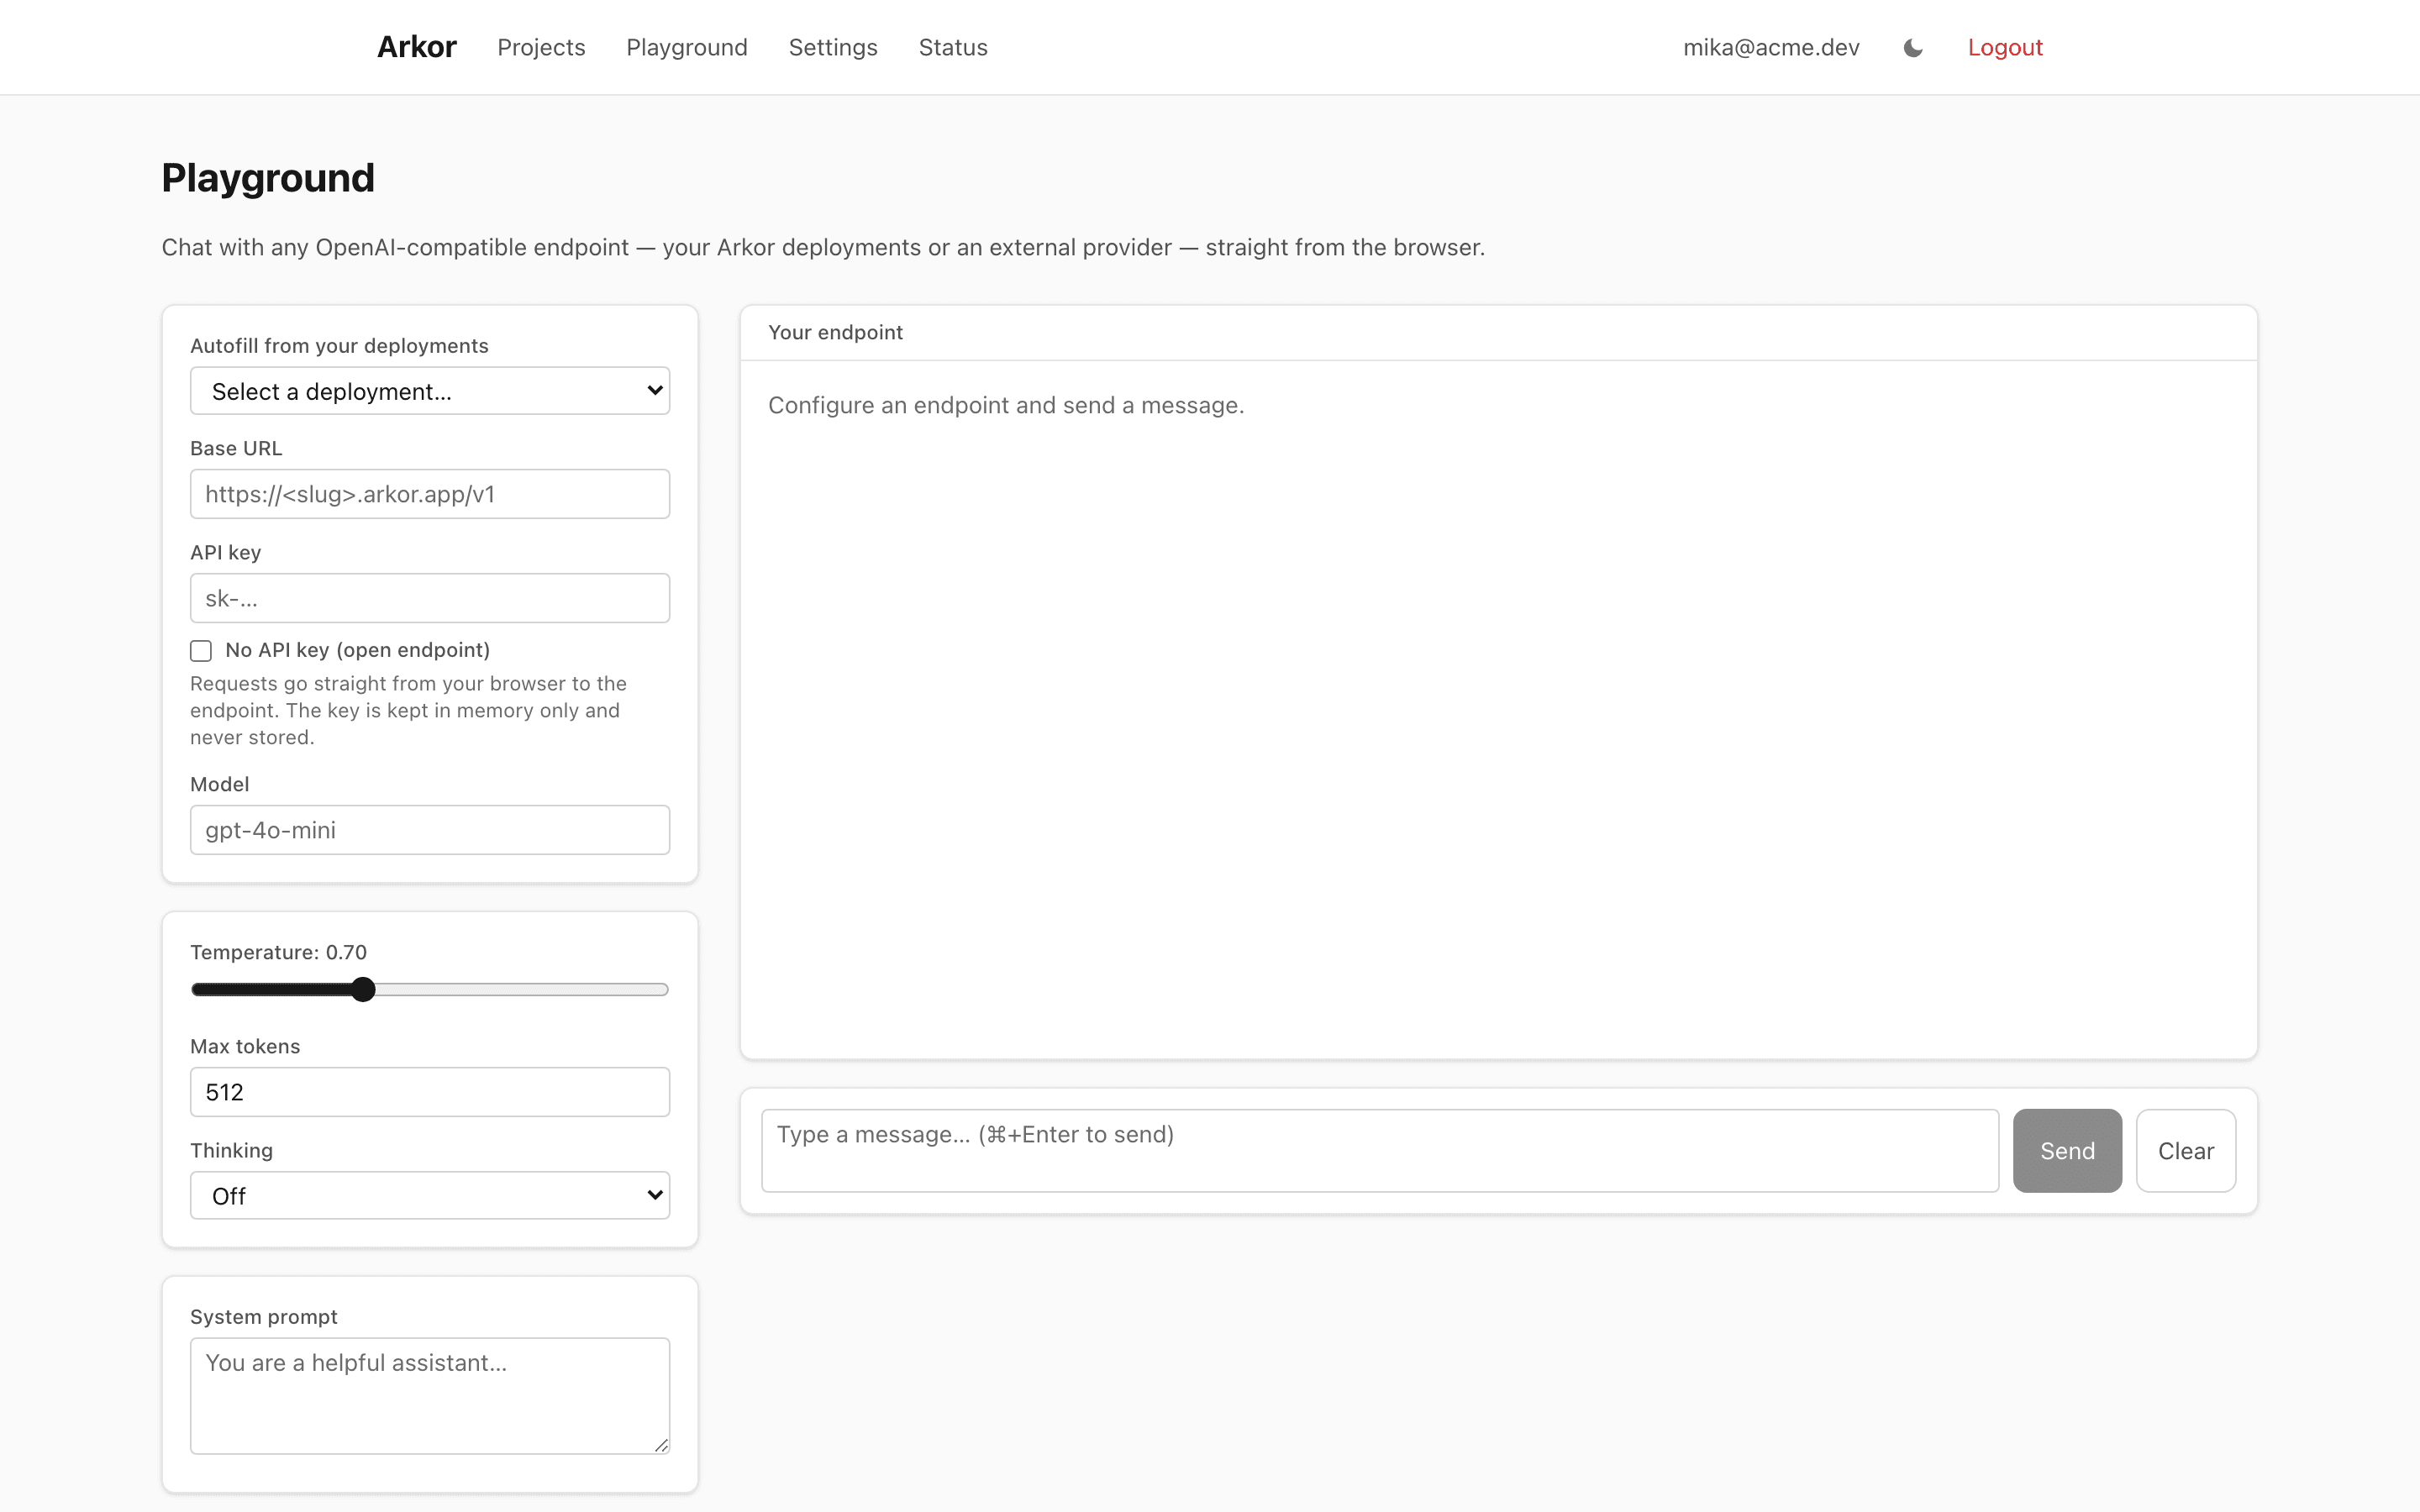The width and height of the screenshot is (2420, 1512).
Task: Go to the Settings page
Action: point(833,47)
